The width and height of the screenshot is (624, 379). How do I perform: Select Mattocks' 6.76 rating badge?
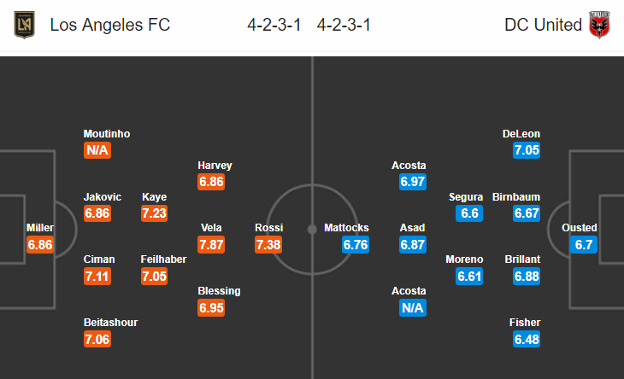tap(356, 245)
